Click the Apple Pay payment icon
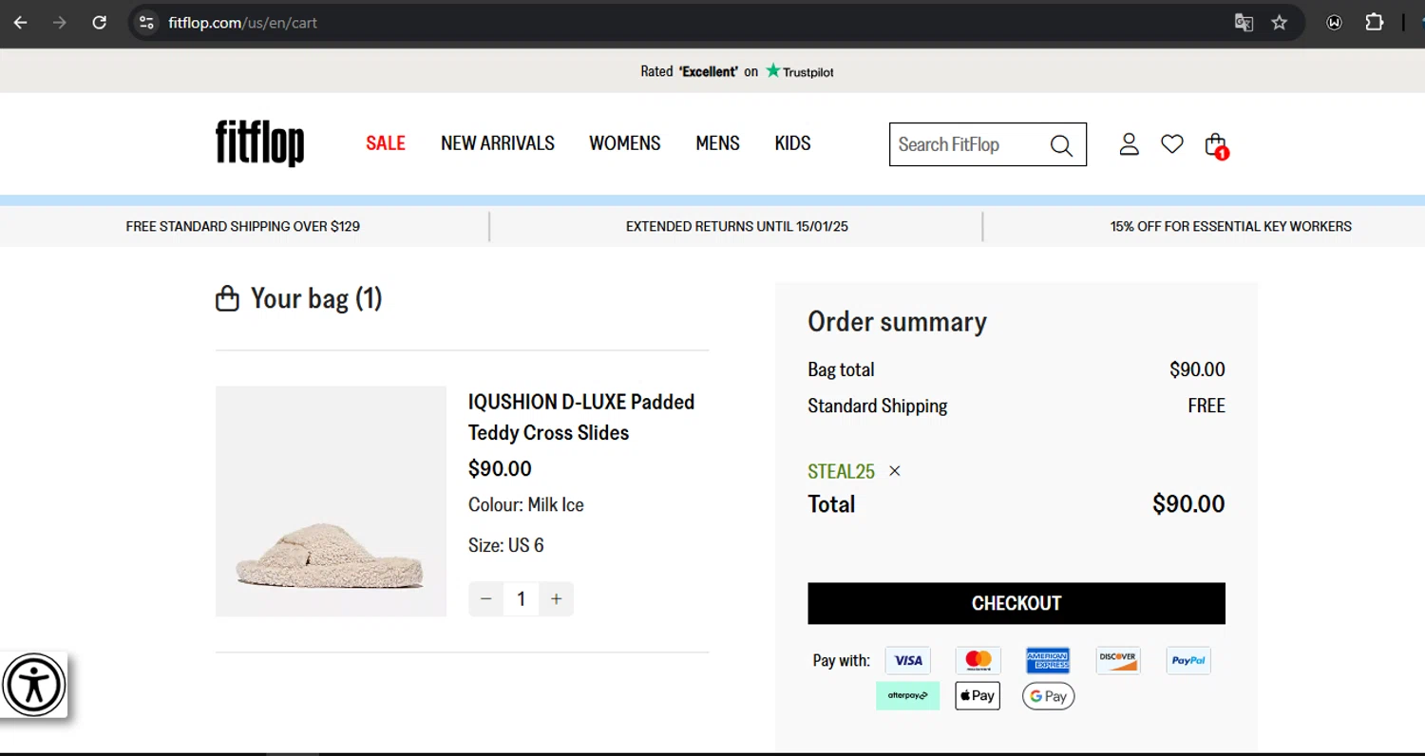The width and height of the screenshot is (1425, 756). click(x=978, y=696)
